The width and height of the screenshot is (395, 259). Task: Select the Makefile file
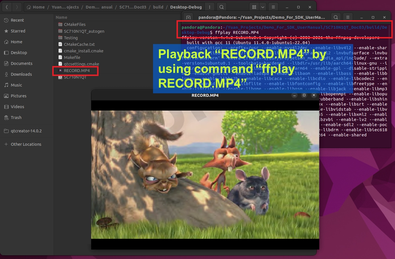(x=69, y=57)
